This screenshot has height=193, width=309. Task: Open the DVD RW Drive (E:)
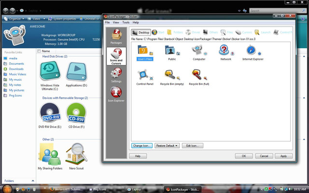pos(50,116)
